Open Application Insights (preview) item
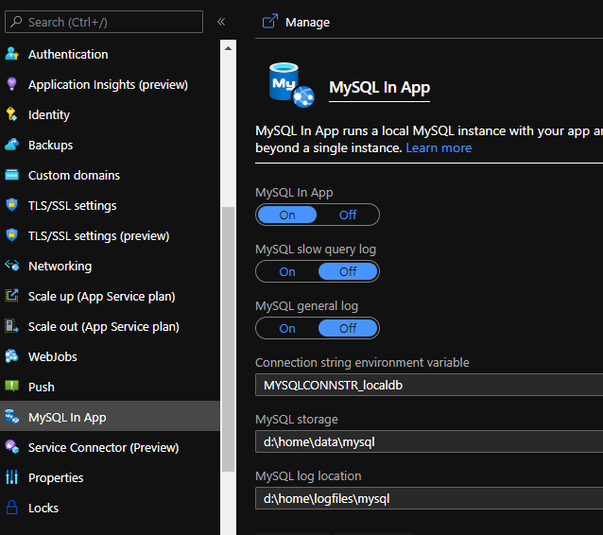603x535 pixels. [110, 85]
